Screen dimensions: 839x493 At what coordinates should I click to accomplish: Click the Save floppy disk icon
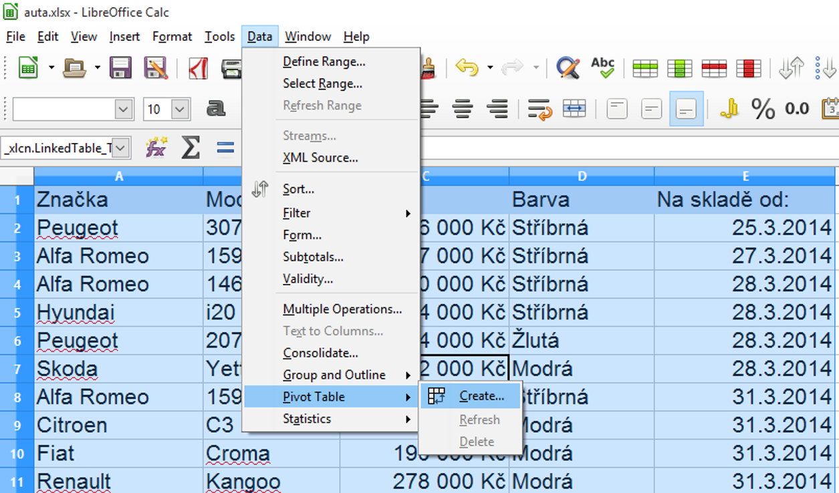point(120,67)
